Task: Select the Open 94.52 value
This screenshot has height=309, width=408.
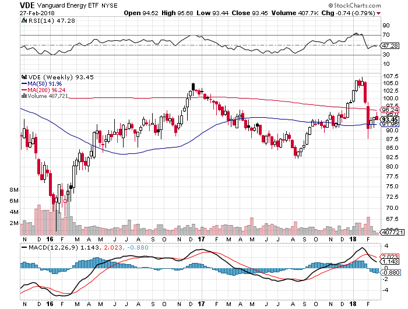Action: point(141,13)
